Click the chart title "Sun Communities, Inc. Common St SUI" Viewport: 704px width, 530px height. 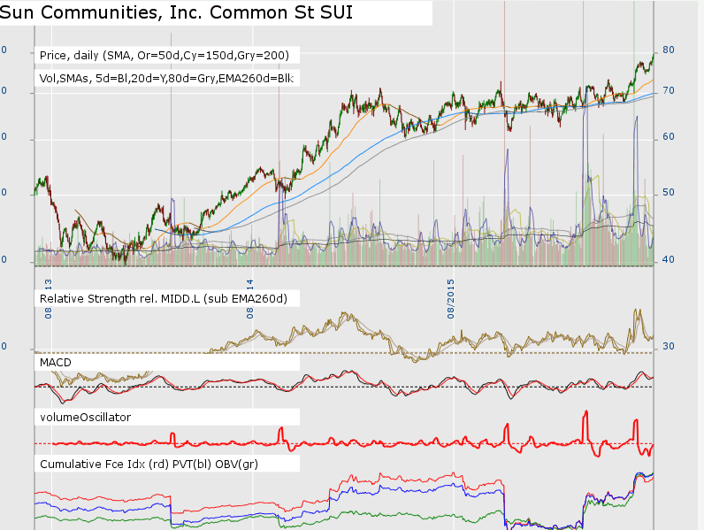[176, 12]
